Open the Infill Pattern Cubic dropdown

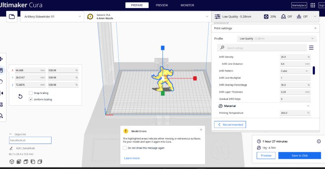(295, 71)
